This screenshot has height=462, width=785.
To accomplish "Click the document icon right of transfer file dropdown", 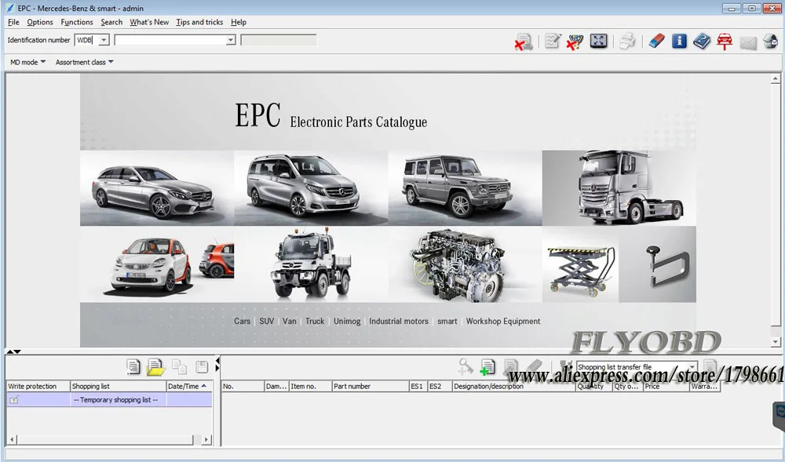I will 710,366.
